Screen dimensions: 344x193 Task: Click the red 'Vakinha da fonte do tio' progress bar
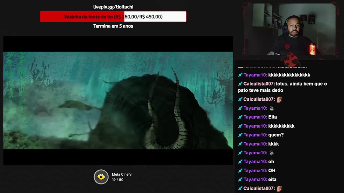113,17
